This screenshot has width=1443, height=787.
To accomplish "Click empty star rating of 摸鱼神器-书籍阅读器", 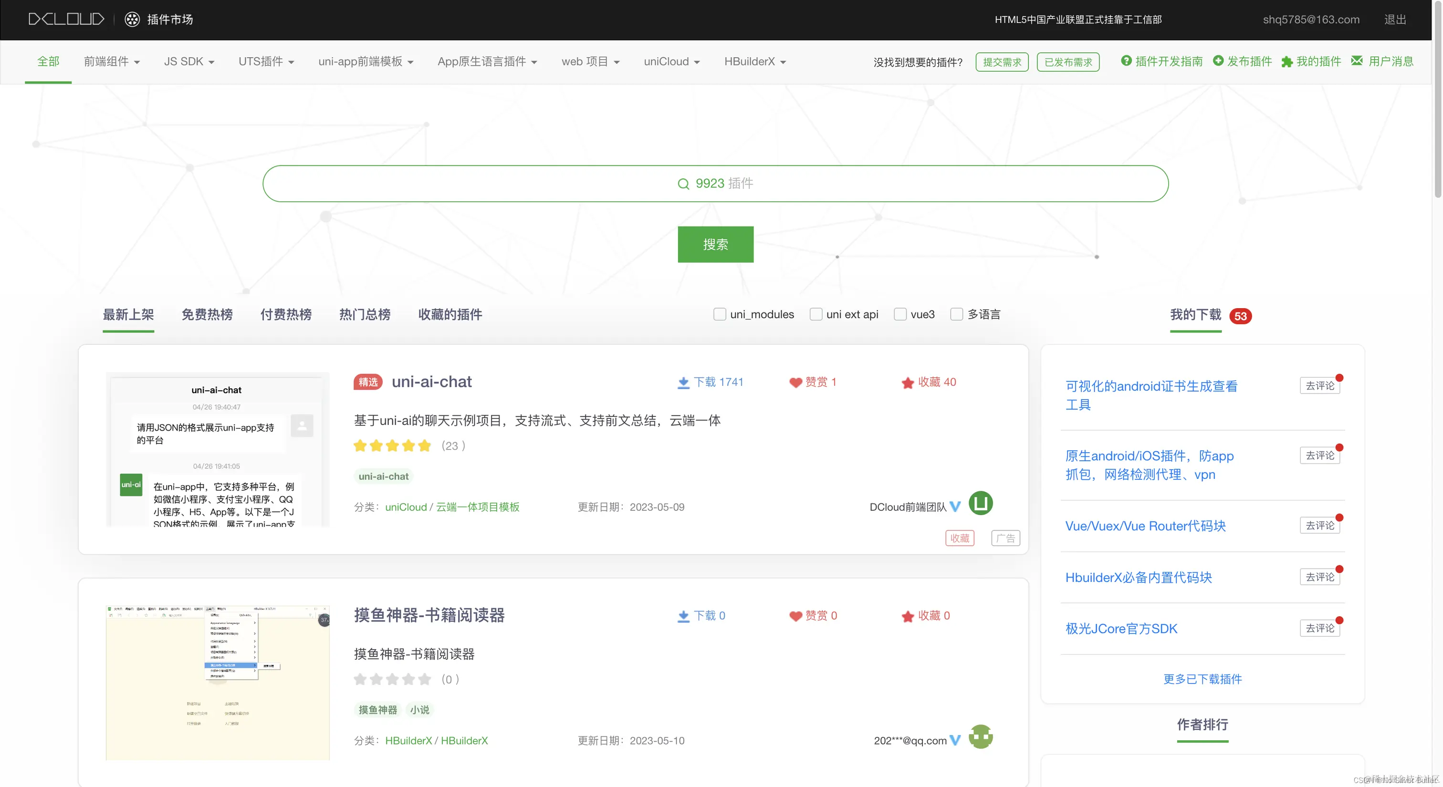I will [x=392, y=679].
